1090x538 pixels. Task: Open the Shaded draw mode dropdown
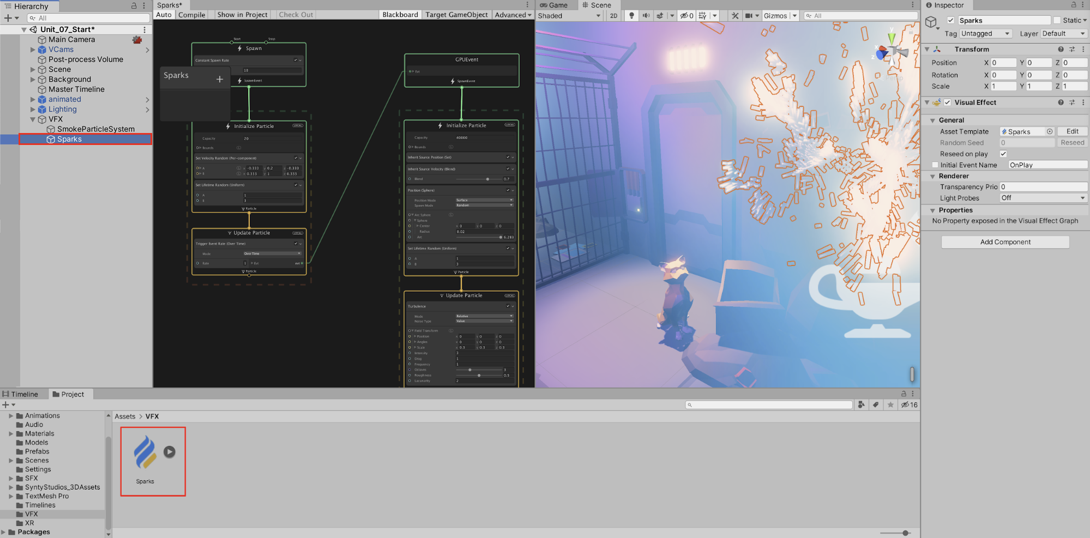click(x=569, y=16)
